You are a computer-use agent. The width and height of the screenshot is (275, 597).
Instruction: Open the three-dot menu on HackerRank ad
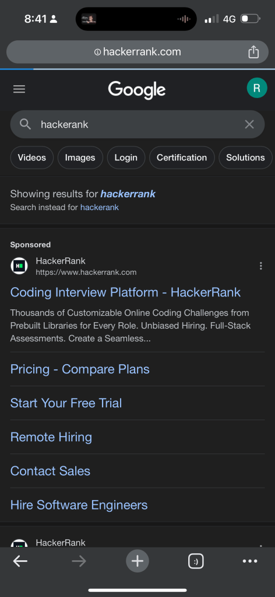coord(260,266)
